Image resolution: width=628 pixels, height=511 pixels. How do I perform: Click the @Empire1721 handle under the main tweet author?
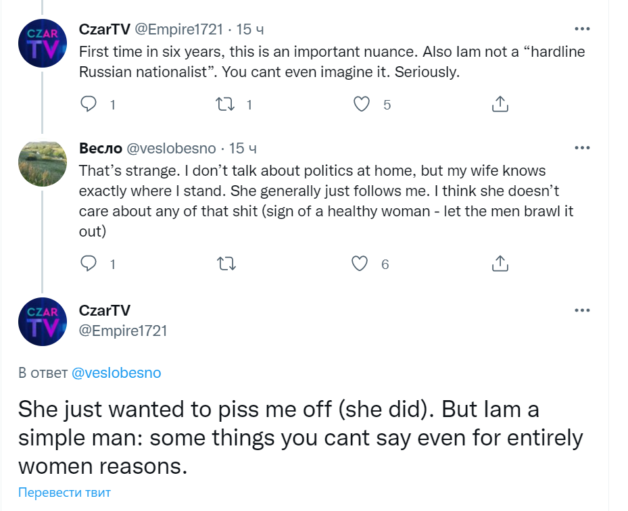point(123,331)
